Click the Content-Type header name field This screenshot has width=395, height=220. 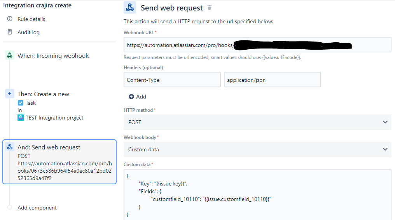172,80
